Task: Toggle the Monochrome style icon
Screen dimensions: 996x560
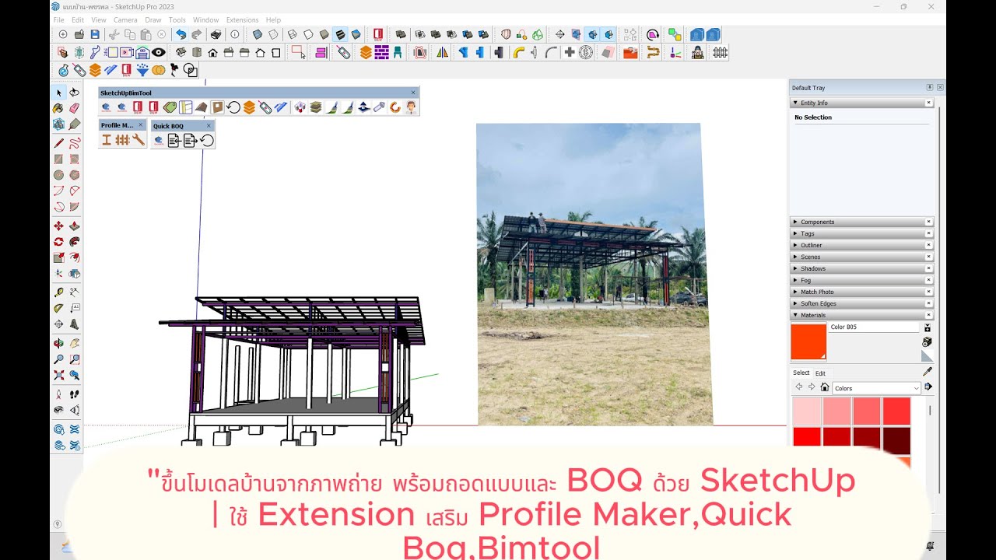Action: point(356,34)
